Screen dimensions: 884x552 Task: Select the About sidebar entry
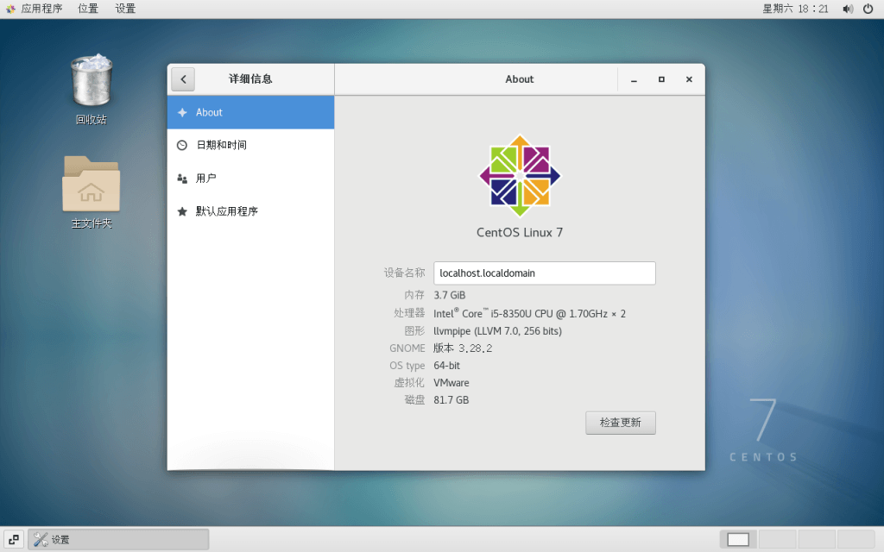(251, 113)
